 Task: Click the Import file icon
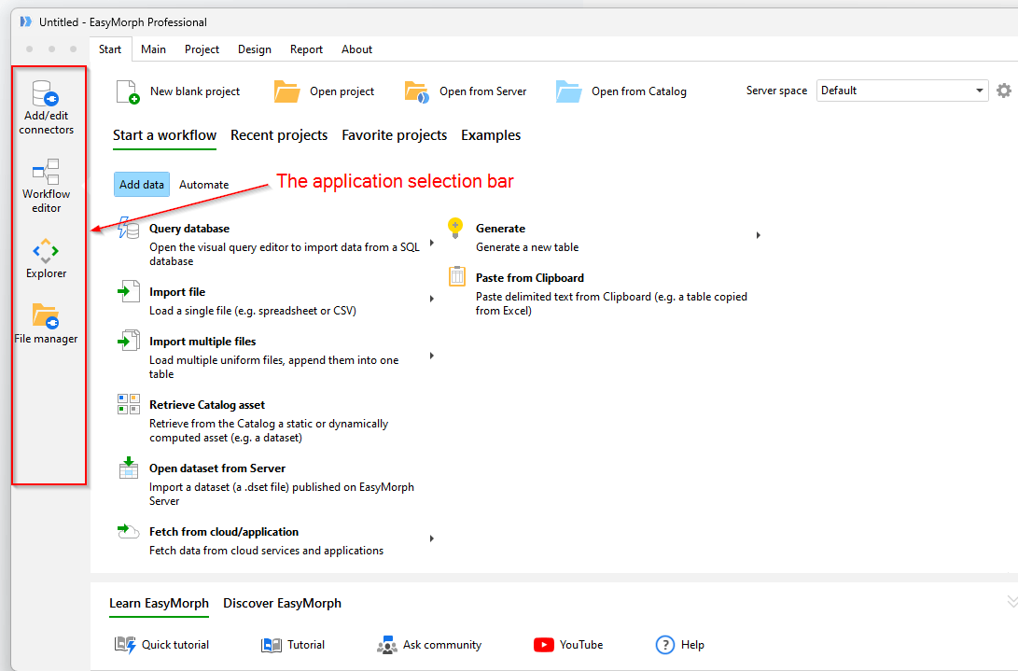click(128, 292)
